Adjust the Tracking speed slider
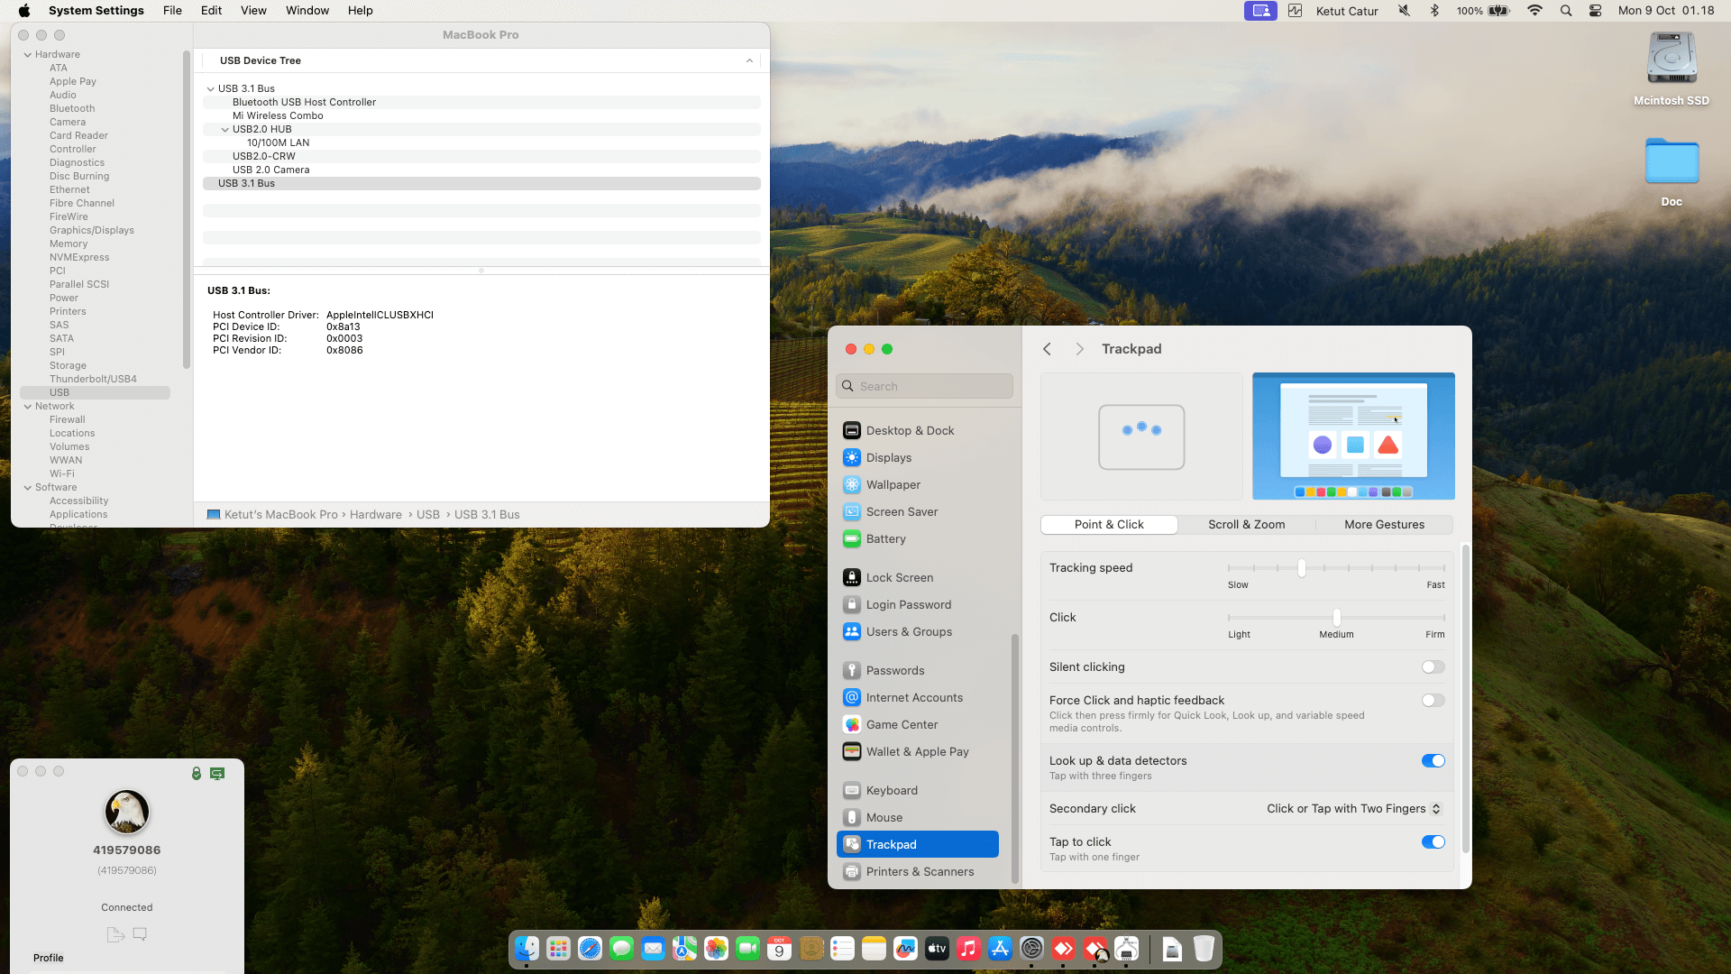The image size is (1731, 974). click(1301, 568)
